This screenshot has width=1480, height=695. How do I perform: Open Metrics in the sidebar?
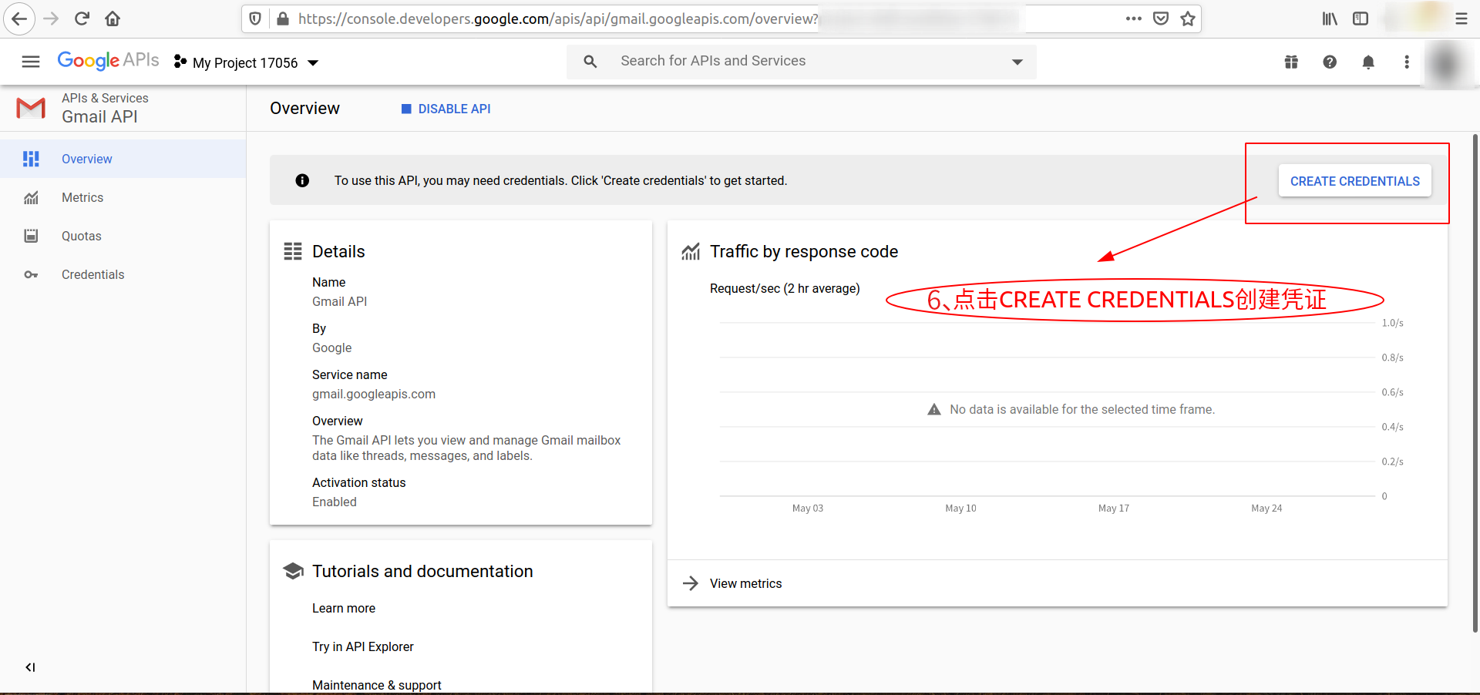click(x=123, y=197)
